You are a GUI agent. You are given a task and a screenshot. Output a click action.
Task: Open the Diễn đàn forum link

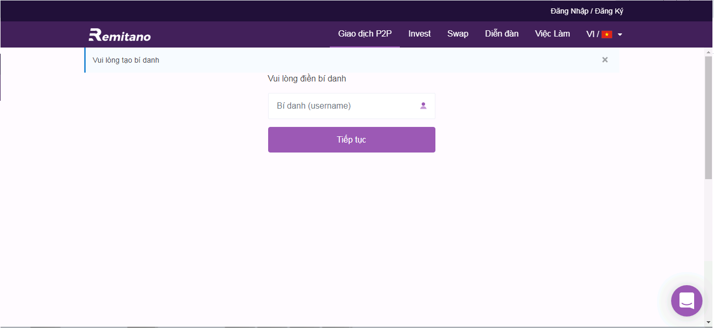pos(502,33)
